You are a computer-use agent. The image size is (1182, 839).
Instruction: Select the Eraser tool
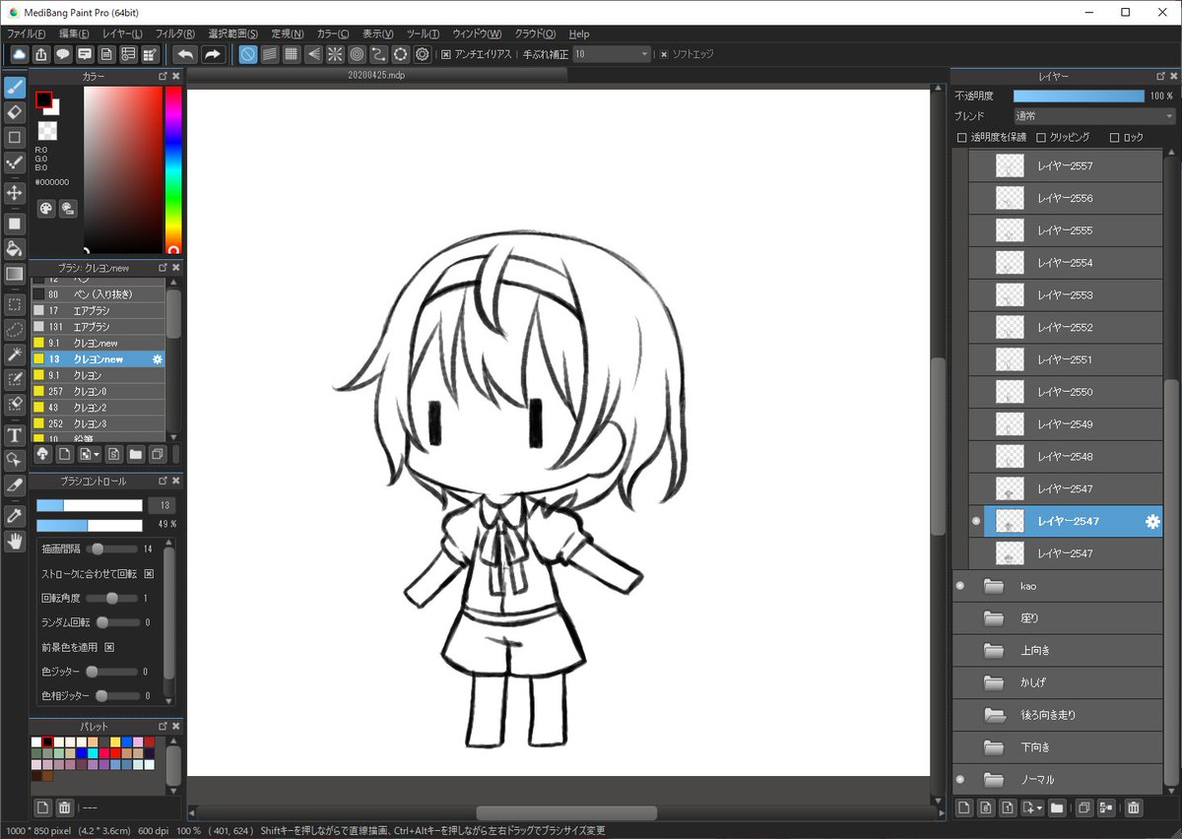coord(15,112)
